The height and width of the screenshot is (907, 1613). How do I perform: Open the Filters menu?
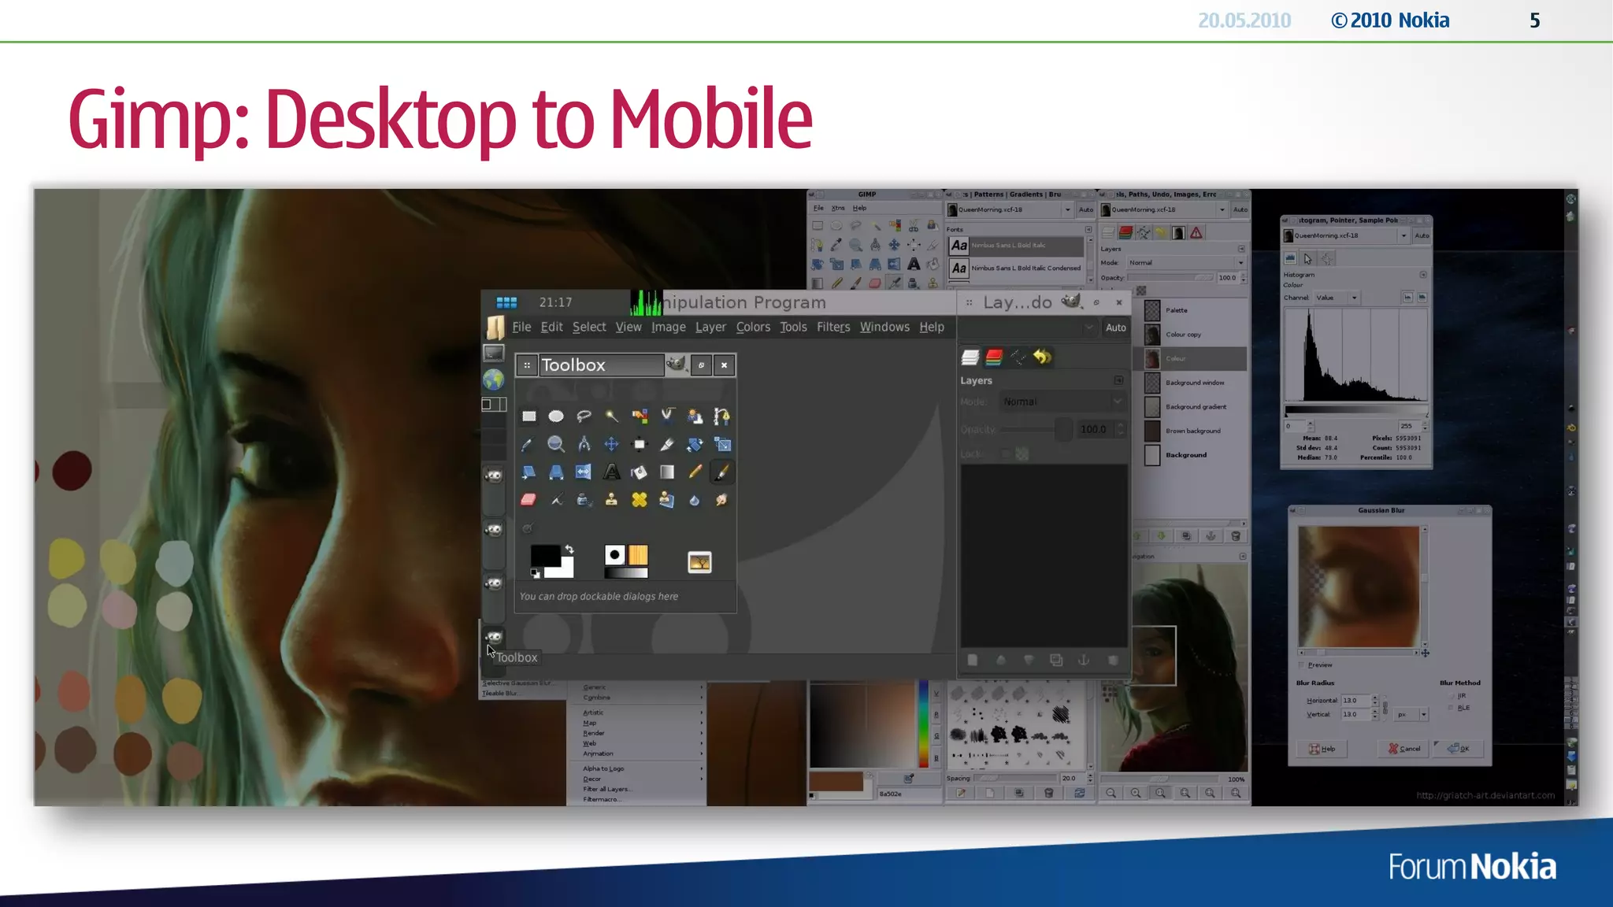(832, 327)
